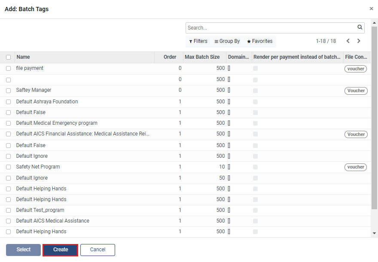This screenshot has width=378, height=262.
Task: Open the Favorites dropdown
Action: (259, 41)
